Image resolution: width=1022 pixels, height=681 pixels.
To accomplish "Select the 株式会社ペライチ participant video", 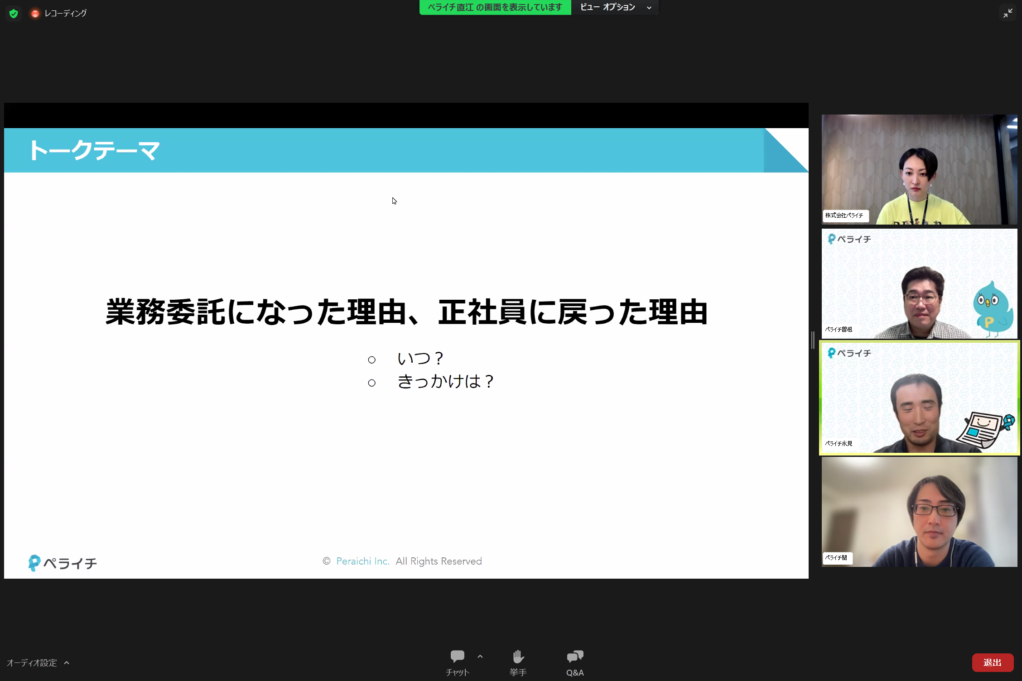I will [919, 169].
